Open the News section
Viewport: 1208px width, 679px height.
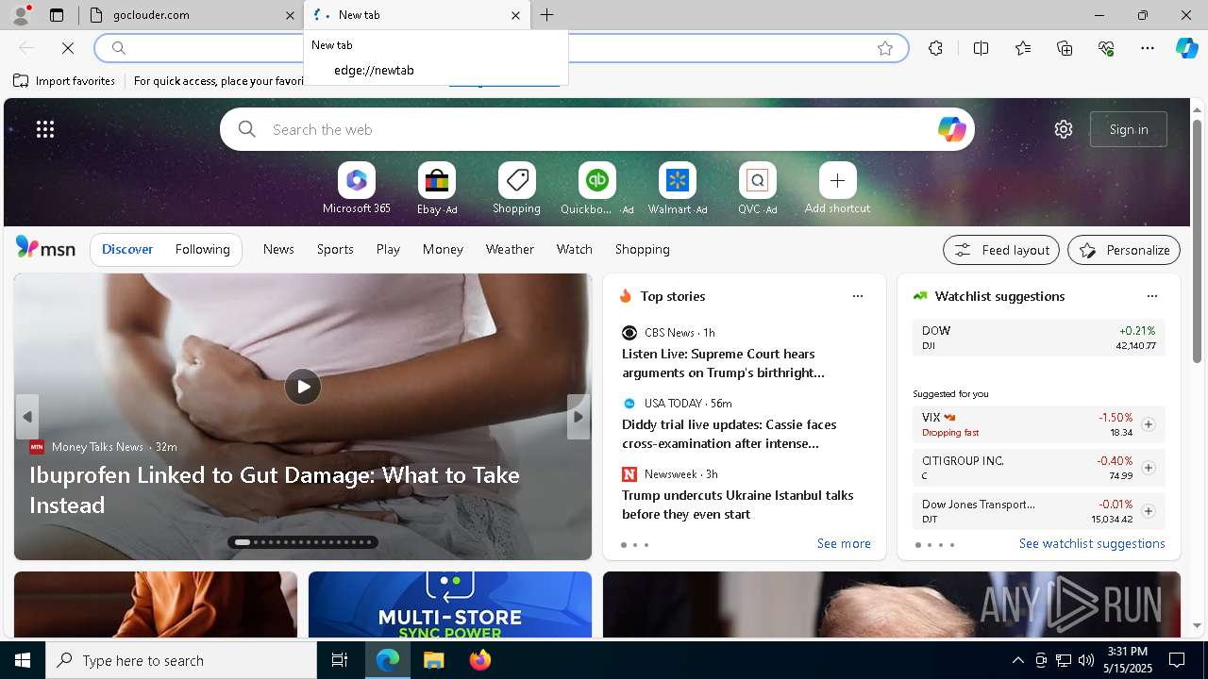point(278,249)
